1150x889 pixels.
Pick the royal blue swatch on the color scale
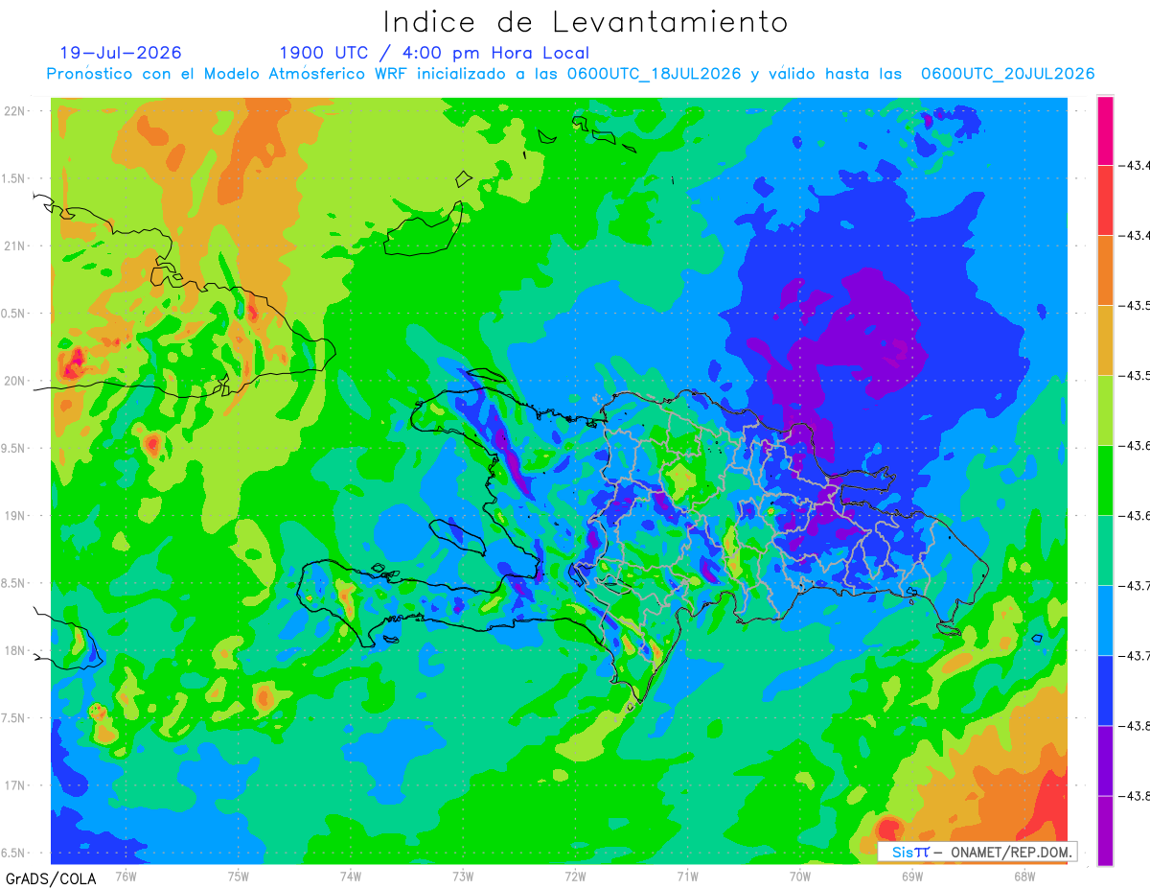[1105, 690]
